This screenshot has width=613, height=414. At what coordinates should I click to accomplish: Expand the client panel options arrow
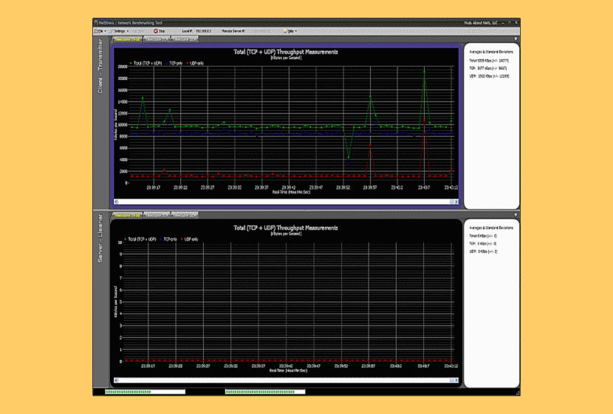click(516, 39)
